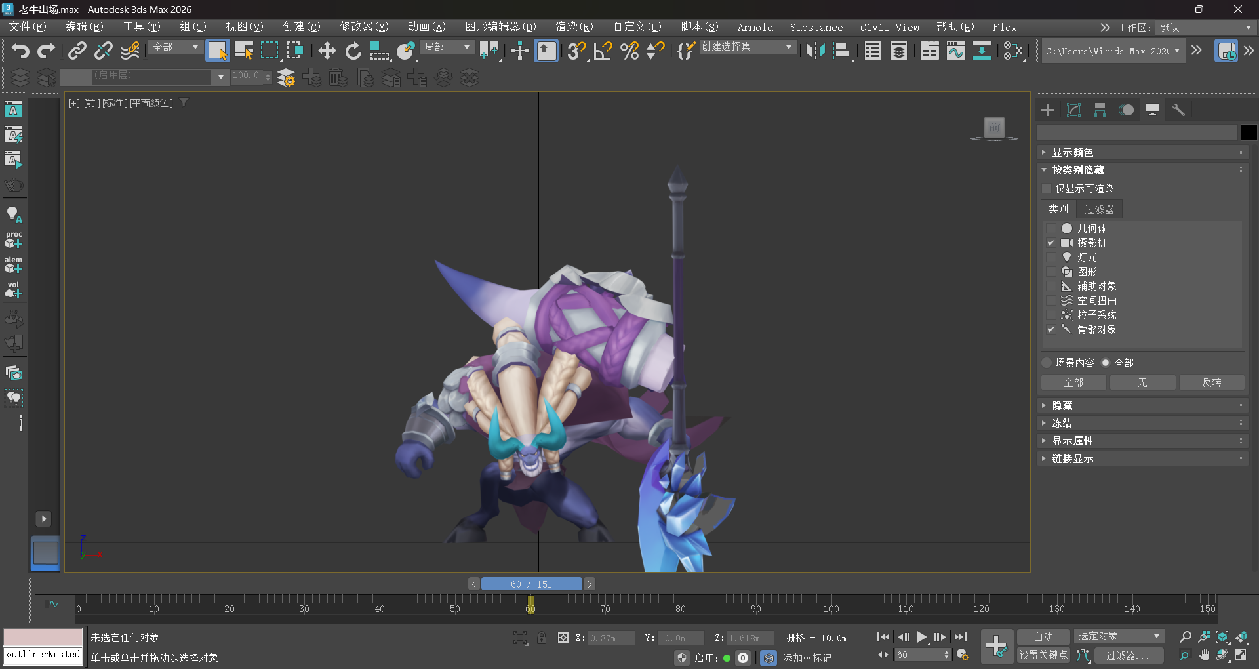The image size is (1259, 669).
Task: Uncheck the 摄影机 category box
Action: 1051,243
